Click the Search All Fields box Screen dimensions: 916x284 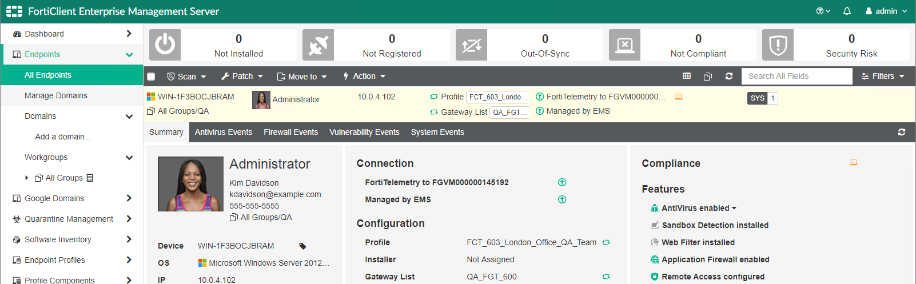pos(796,76)
